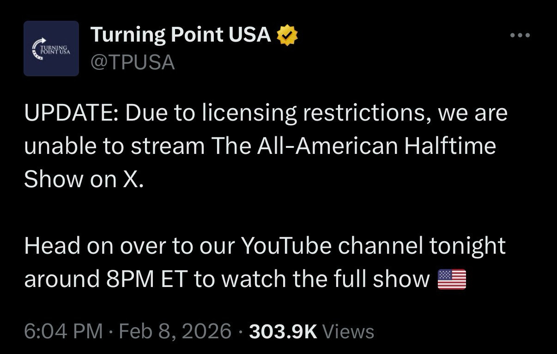This screenshot has width=557, height=354.
Task: Open the 303.9K view count
Action: point(283,331)
